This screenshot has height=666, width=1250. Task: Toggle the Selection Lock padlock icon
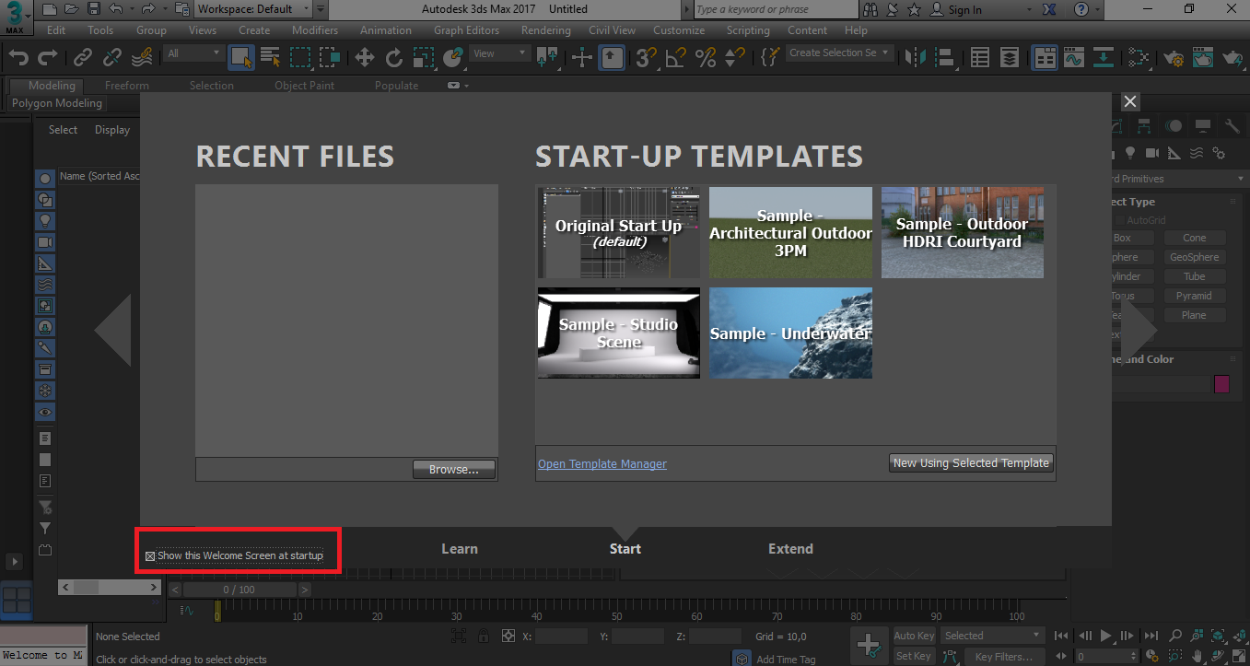483,636
